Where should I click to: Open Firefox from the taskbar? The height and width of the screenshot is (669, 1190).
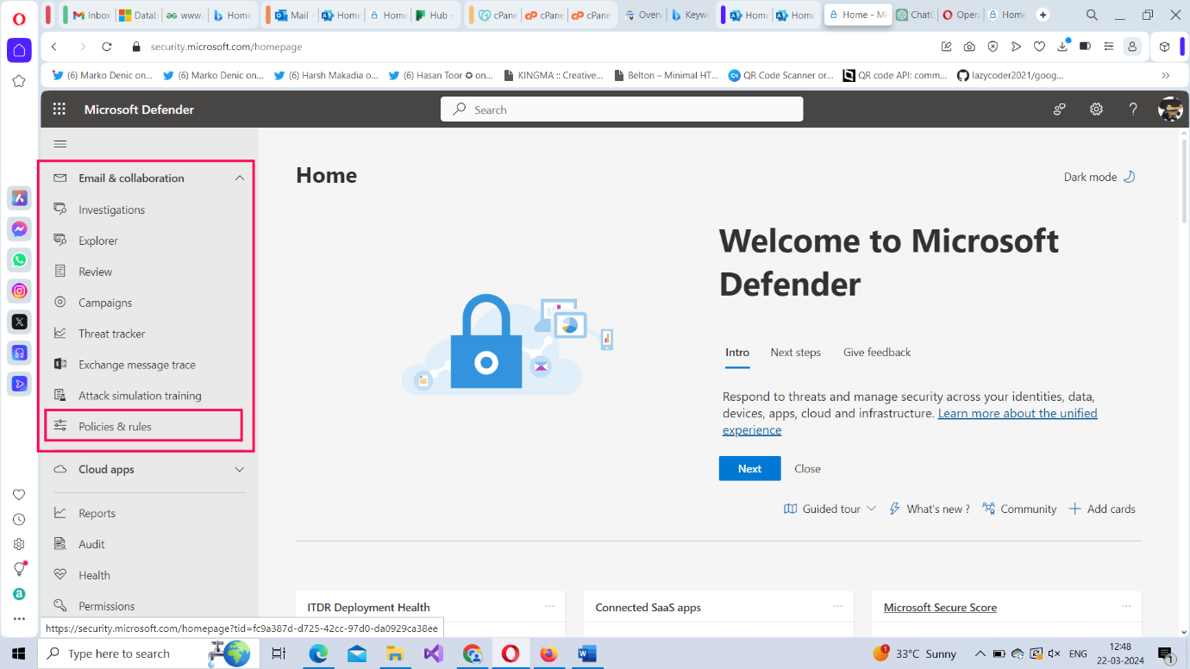coord(548,653)
